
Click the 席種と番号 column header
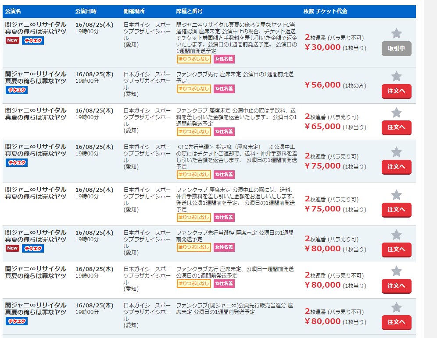point(189,11)
